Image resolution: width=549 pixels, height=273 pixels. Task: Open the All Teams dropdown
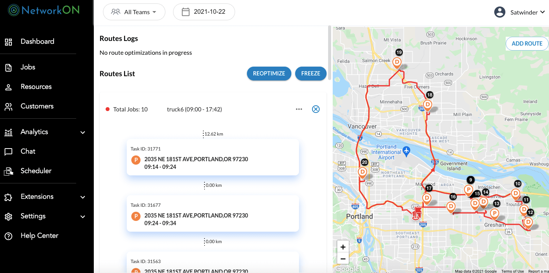pyautogui.click(x=134, y=12)
